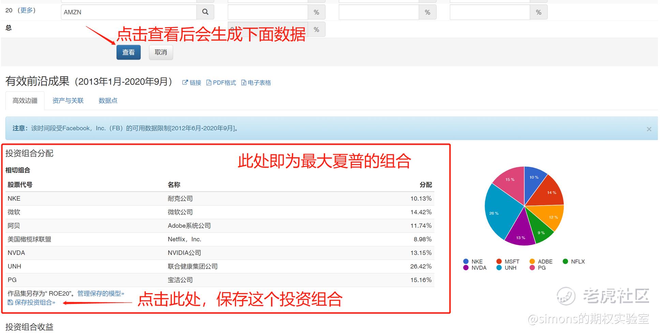Viewport: 662px width, 334px height.
Task: Click the first allocation percent field in AMZN row
Action: pos(268,12)
